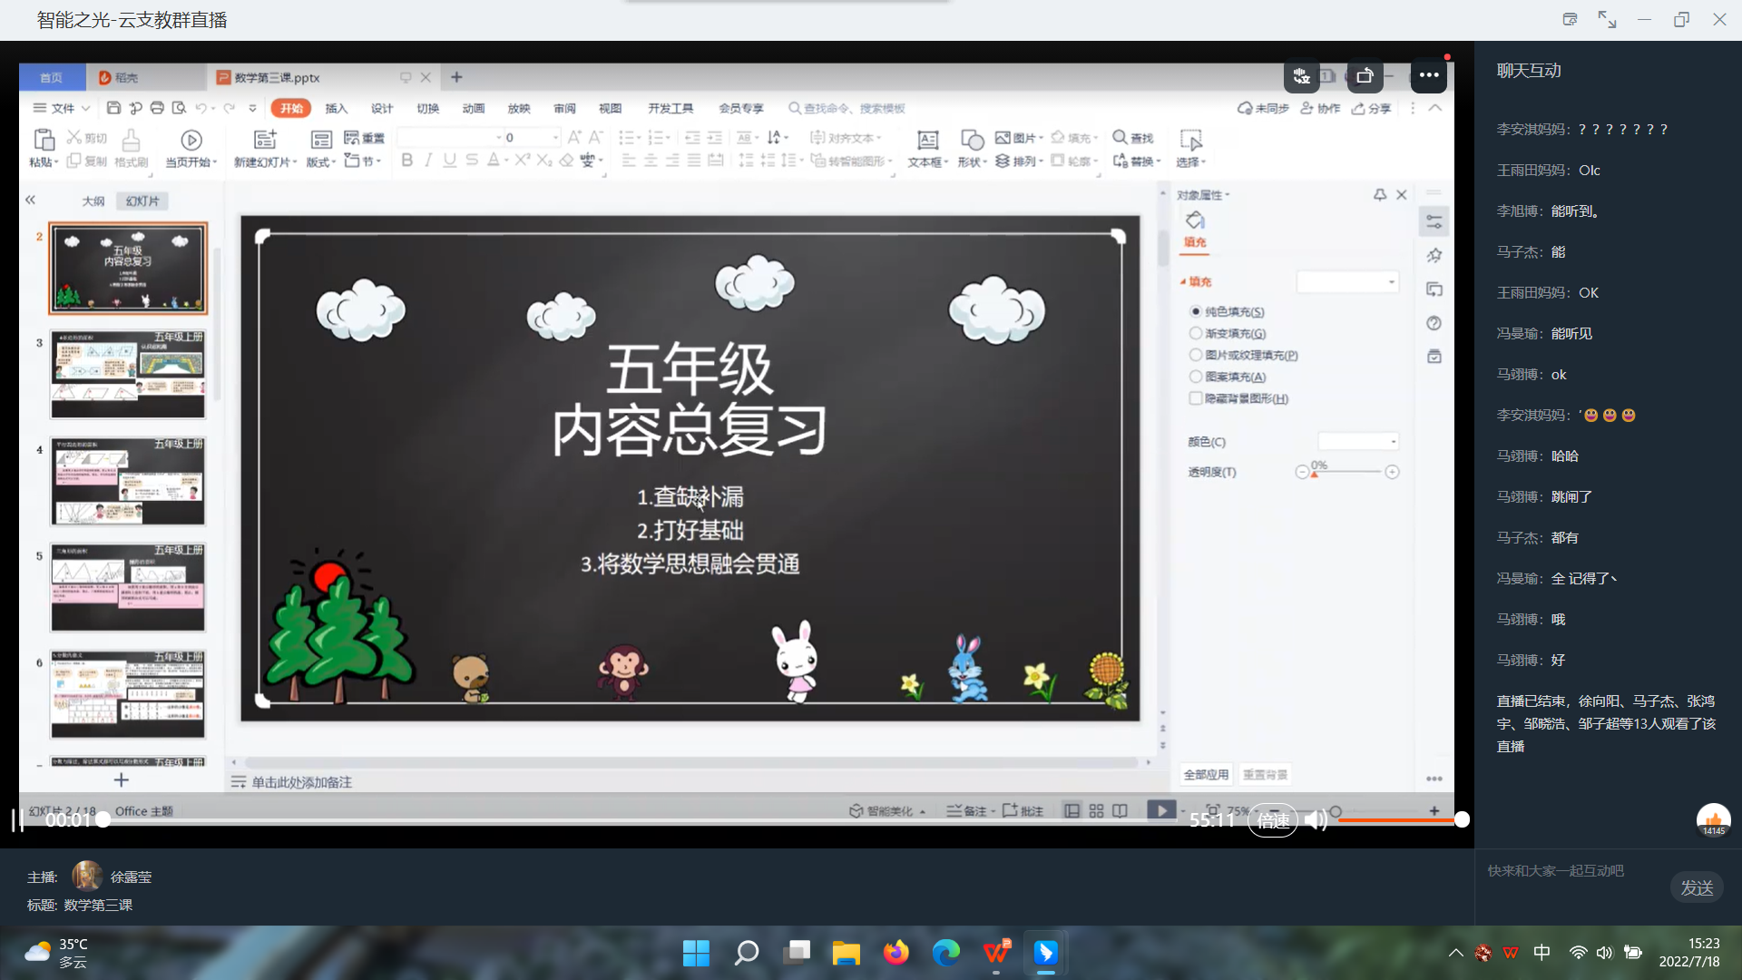Switch to normal view icon in status bar
Image resolution: width=1742 pixels, height=980 pixels.
pos(1072,810)
